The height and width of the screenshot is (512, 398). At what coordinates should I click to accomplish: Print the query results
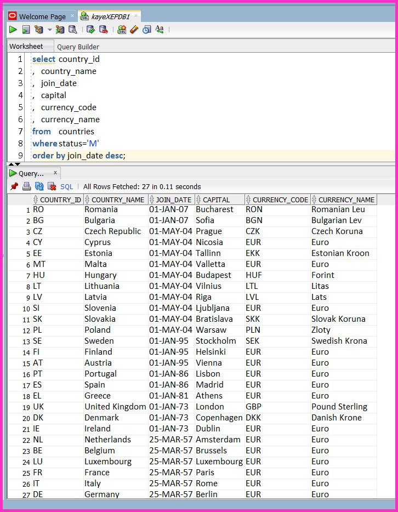26,186
